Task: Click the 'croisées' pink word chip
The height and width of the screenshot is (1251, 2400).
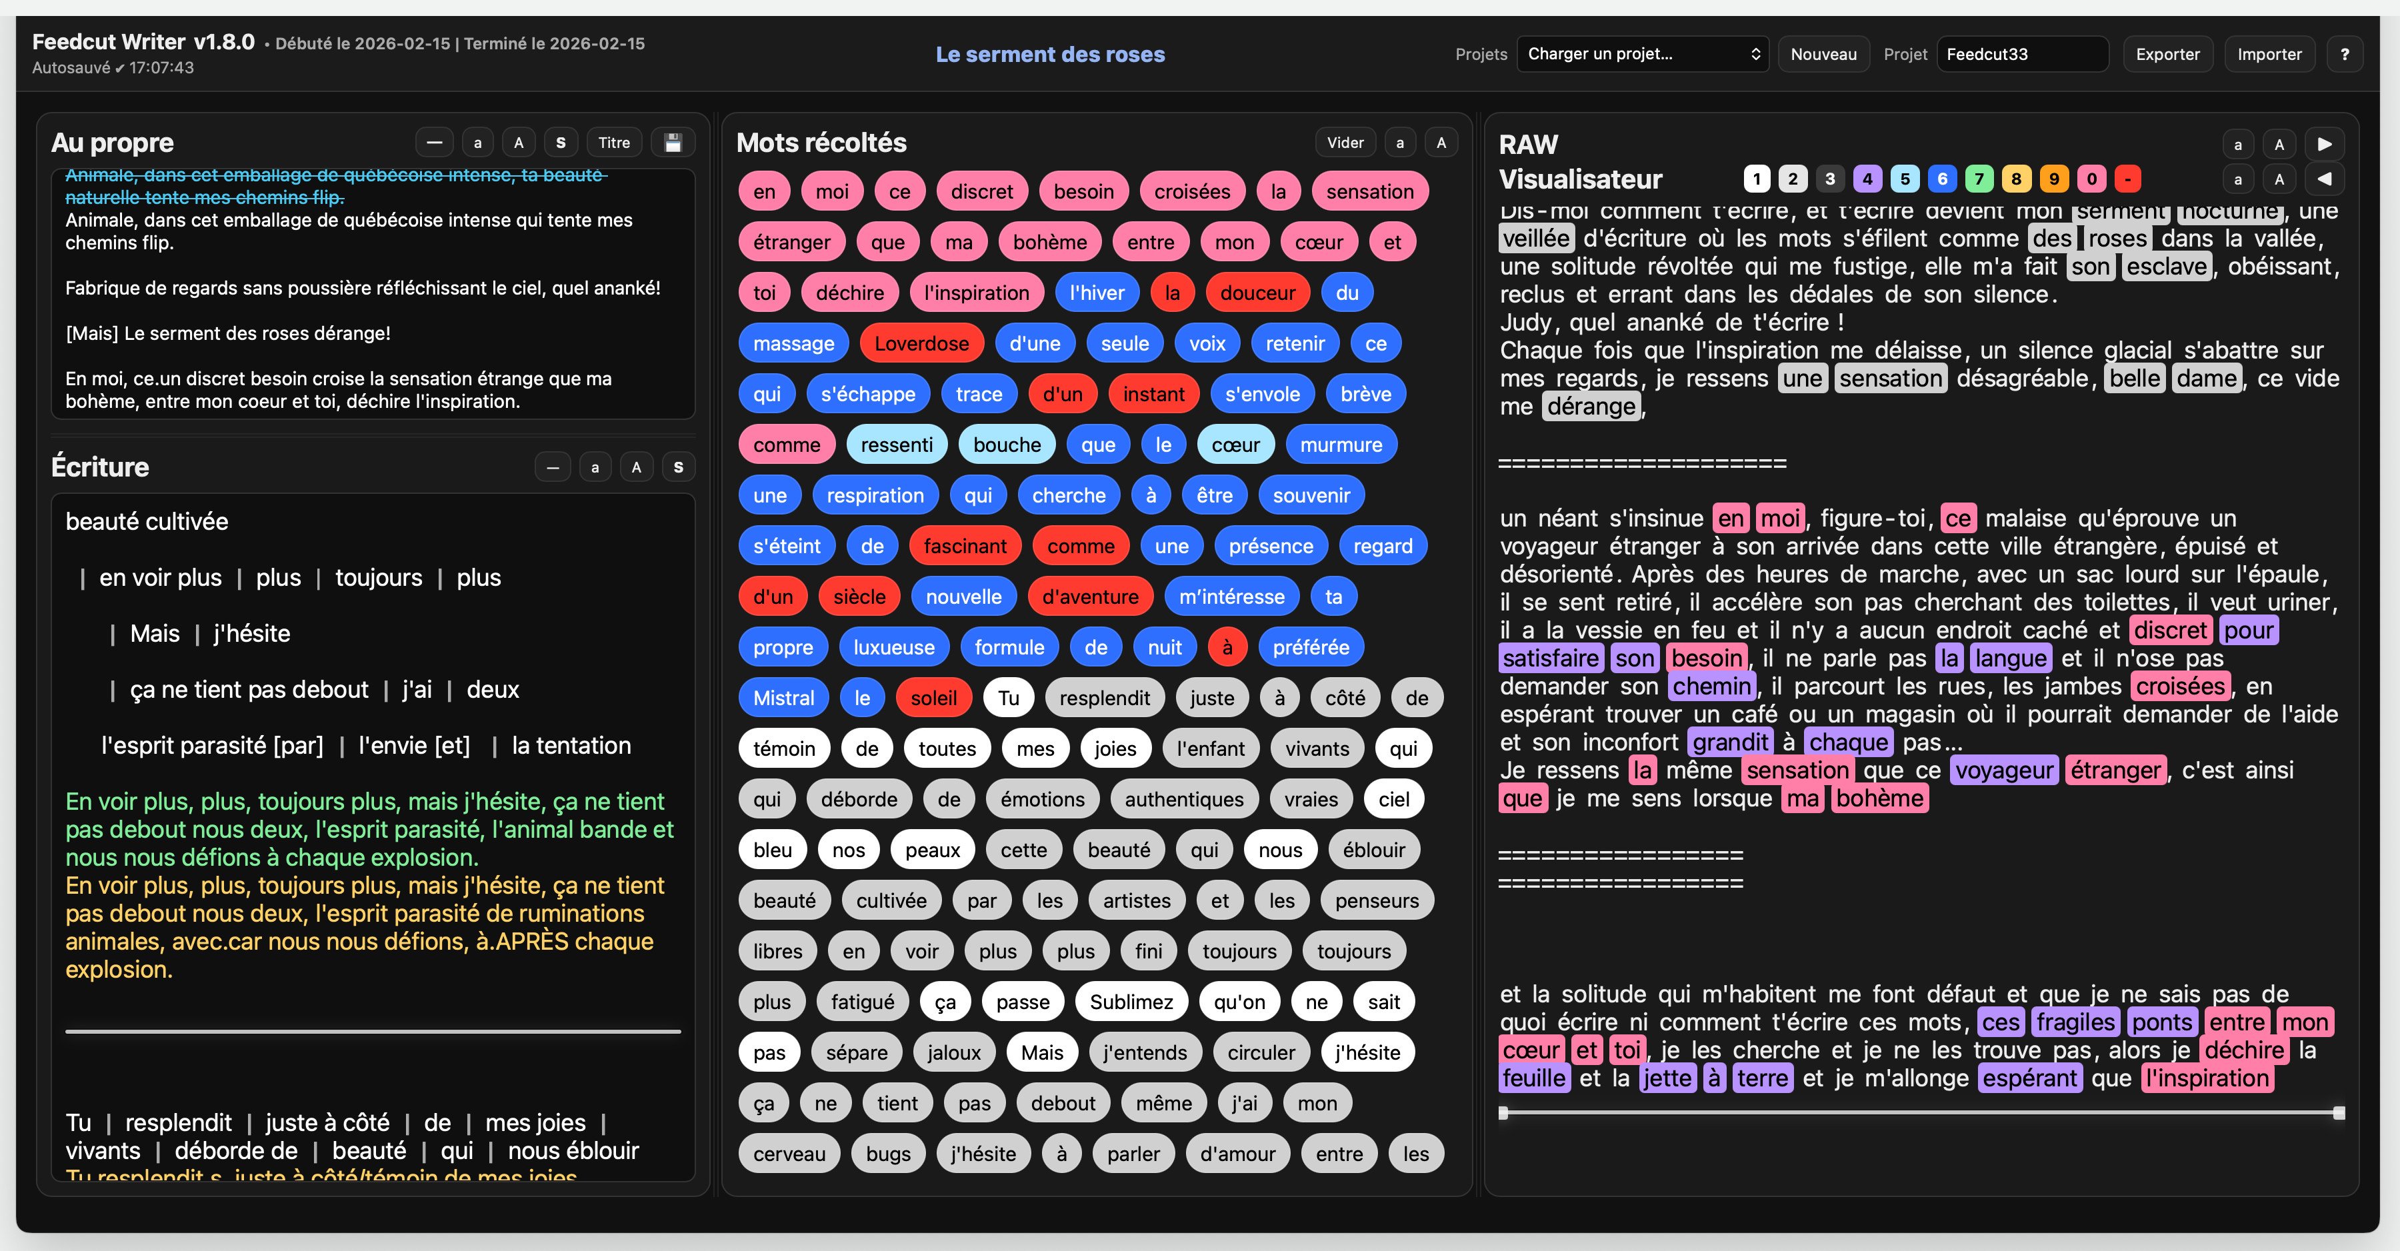Action: click(1191, 192)
